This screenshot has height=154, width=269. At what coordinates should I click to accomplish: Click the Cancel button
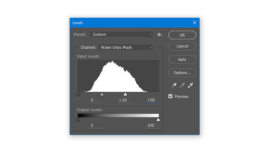182,46
